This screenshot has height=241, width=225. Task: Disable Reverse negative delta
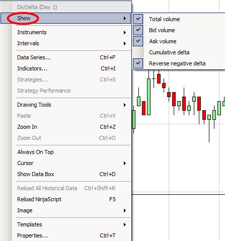point(138,63)
